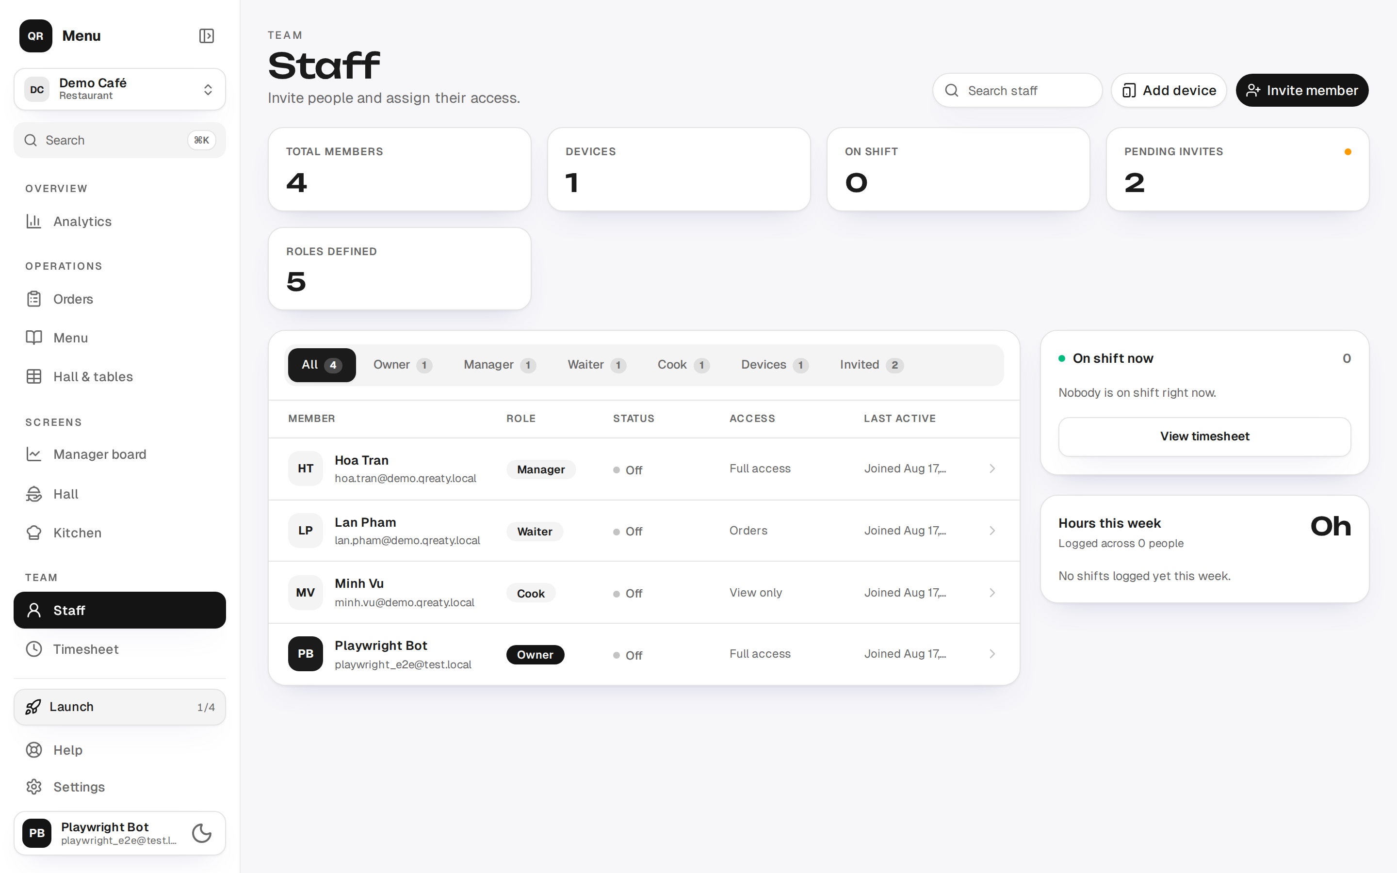
Task: Open Analytics from sidebar
Action: [119, 221]
